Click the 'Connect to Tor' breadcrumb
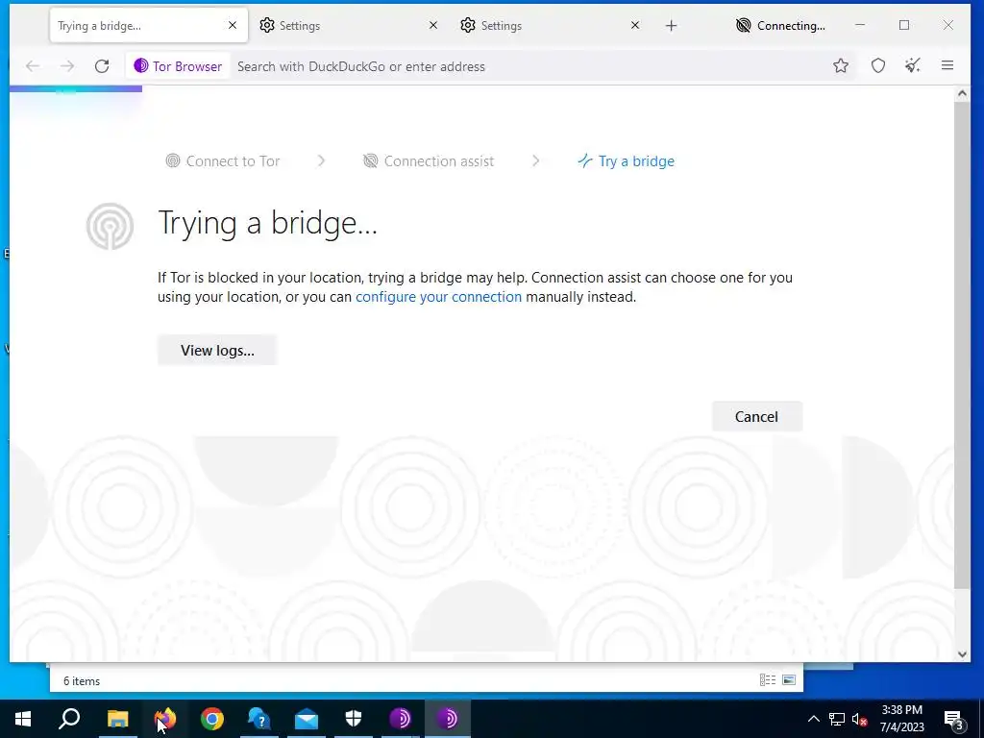Screen dimensions: 984x738 223,161
